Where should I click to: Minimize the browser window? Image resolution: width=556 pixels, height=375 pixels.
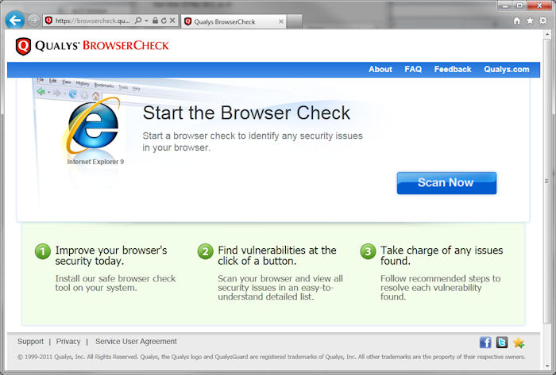pos(506,6)
